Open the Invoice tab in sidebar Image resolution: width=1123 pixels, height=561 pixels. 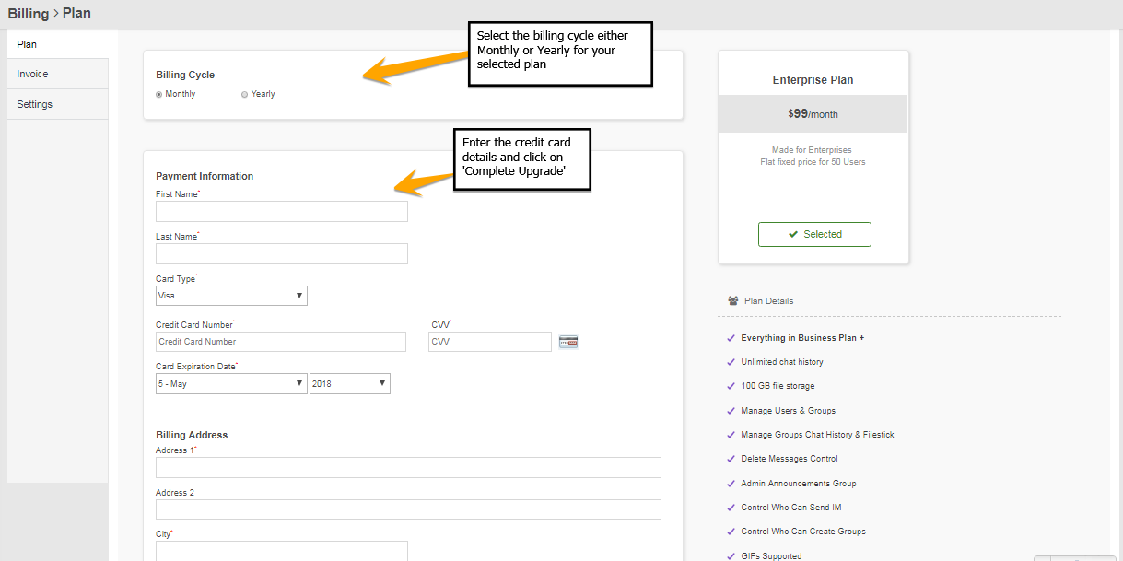point(58,74)
